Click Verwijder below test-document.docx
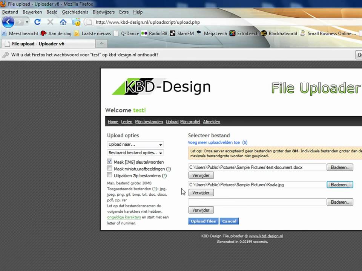Screen dimensions: 362x271 (x=201, y=175)
